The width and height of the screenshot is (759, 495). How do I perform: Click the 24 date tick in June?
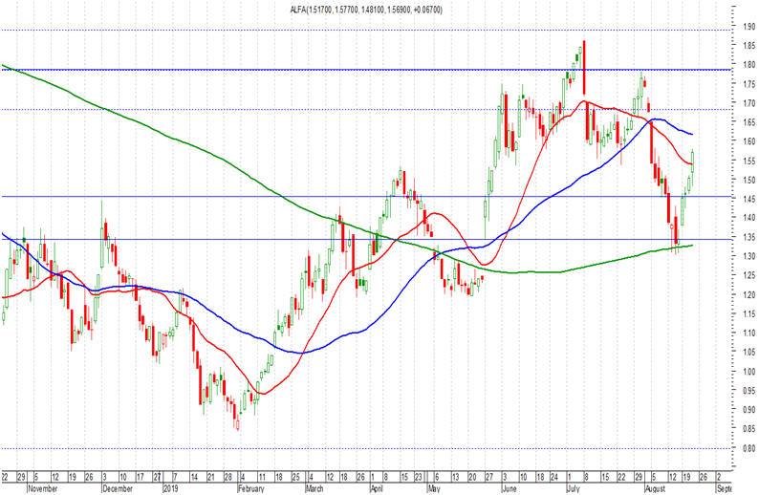pyautogui.click(x=554, y=477)
